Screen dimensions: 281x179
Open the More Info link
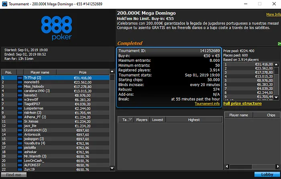273,14
